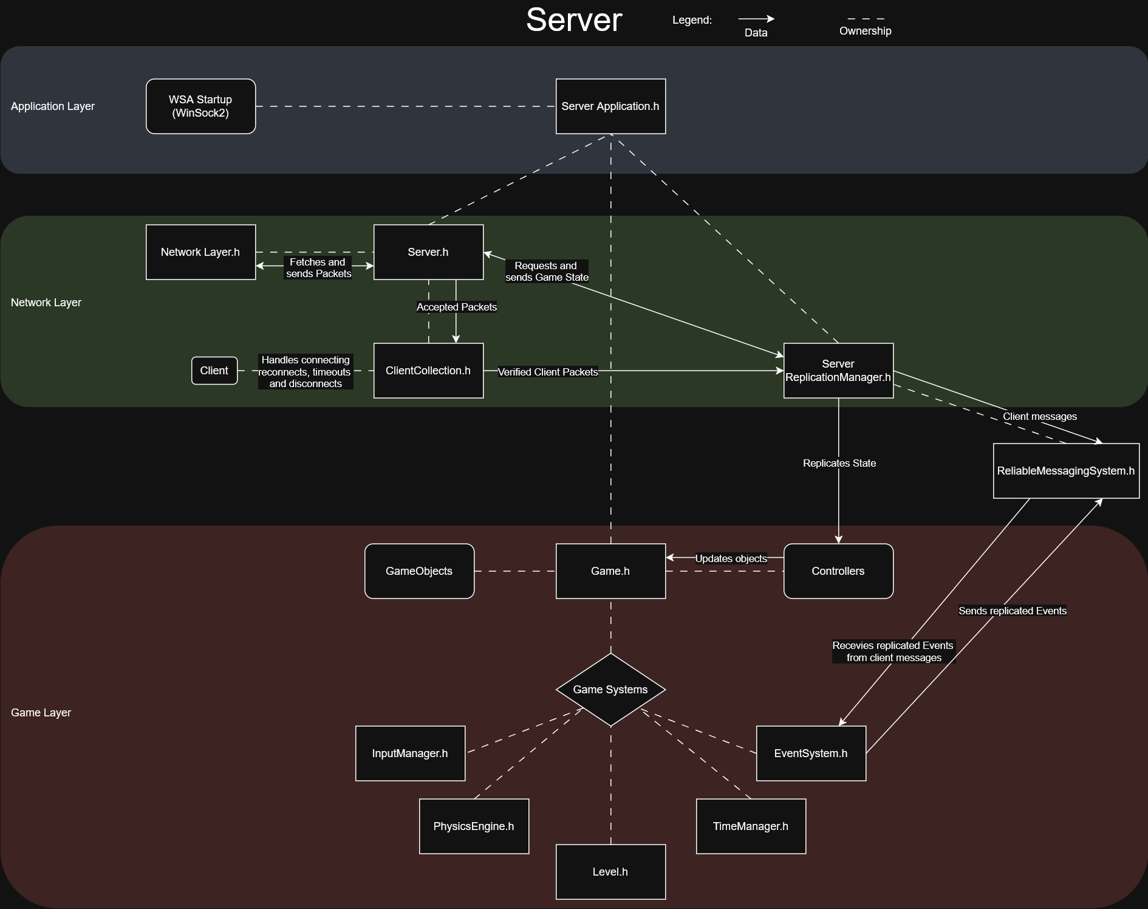
Task: Click the dashed line sample in the legend
Action: pyautogui.click(x=866, y=19)
